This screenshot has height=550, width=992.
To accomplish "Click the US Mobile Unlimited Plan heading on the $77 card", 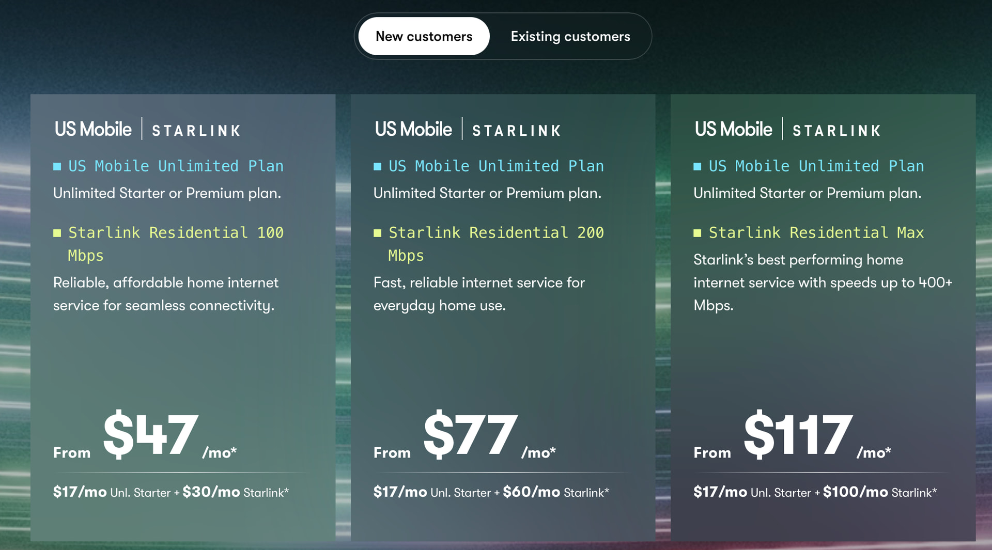I will tap(496, 166).
